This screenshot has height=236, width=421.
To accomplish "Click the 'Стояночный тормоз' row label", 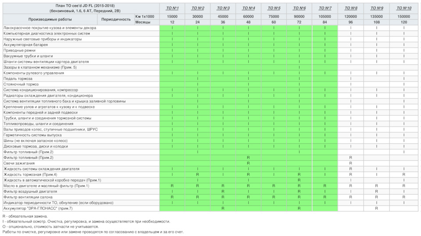I will [21, 84].
